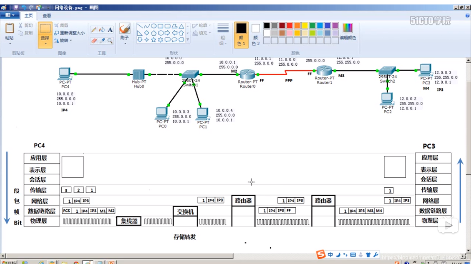This screenshot has width=471, height=264.
Task: Click the video play overlay button
Action: (448, 225)
